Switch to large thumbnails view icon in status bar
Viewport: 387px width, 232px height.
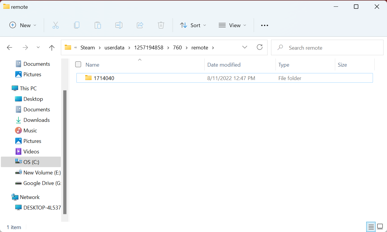tap(380, 226)
